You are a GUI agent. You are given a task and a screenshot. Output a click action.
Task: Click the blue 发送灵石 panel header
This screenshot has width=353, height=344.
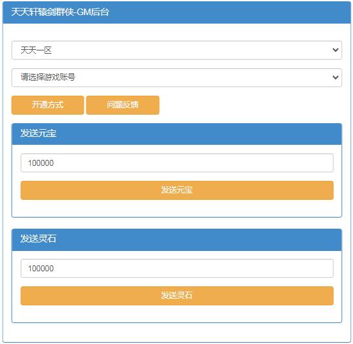[177, 239]
